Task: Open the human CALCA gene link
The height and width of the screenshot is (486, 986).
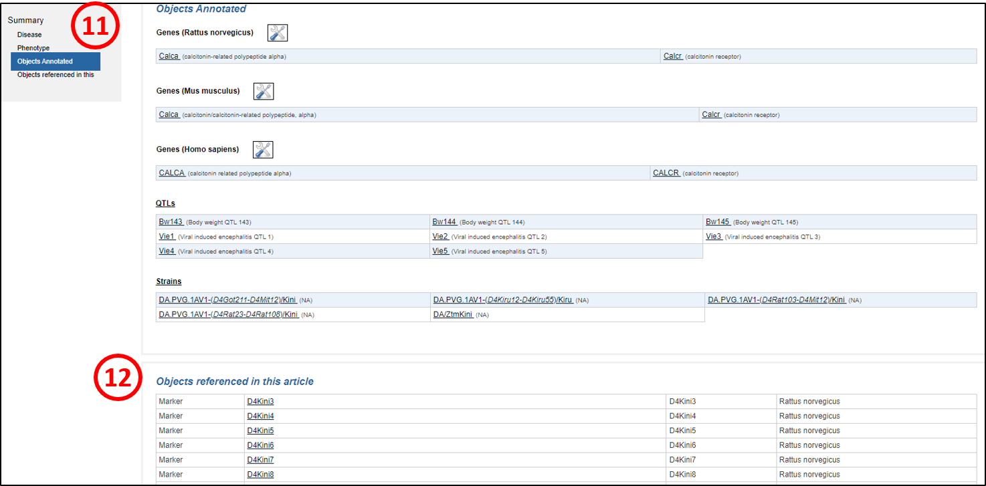Action: click(171, 173)
